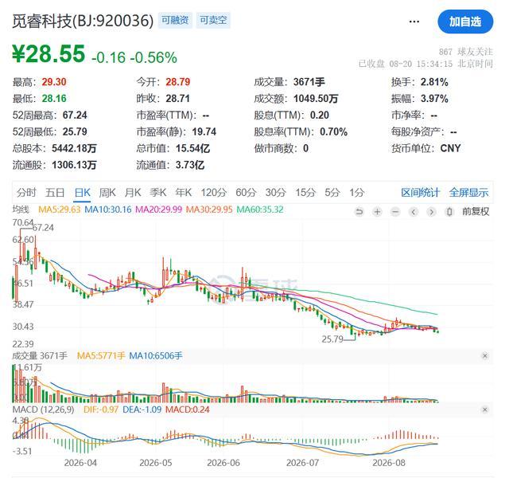Shift chart right with right arrow icon

click(x=431, y=212)
